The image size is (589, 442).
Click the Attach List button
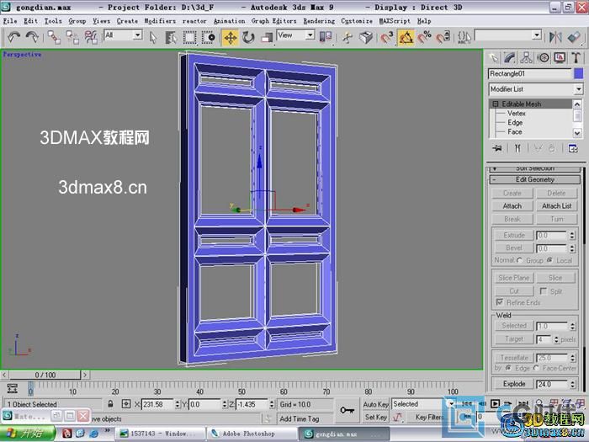tap(557, 206)
